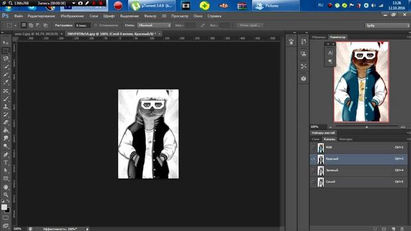Screen dimensions: 411x231
Task: Click the Уточн. край button
Action: click(x=250, y=26)
